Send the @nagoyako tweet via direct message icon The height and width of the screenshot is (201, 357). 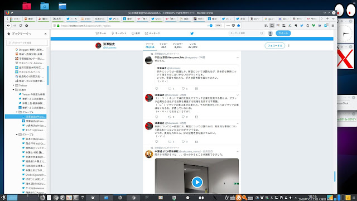196,89
